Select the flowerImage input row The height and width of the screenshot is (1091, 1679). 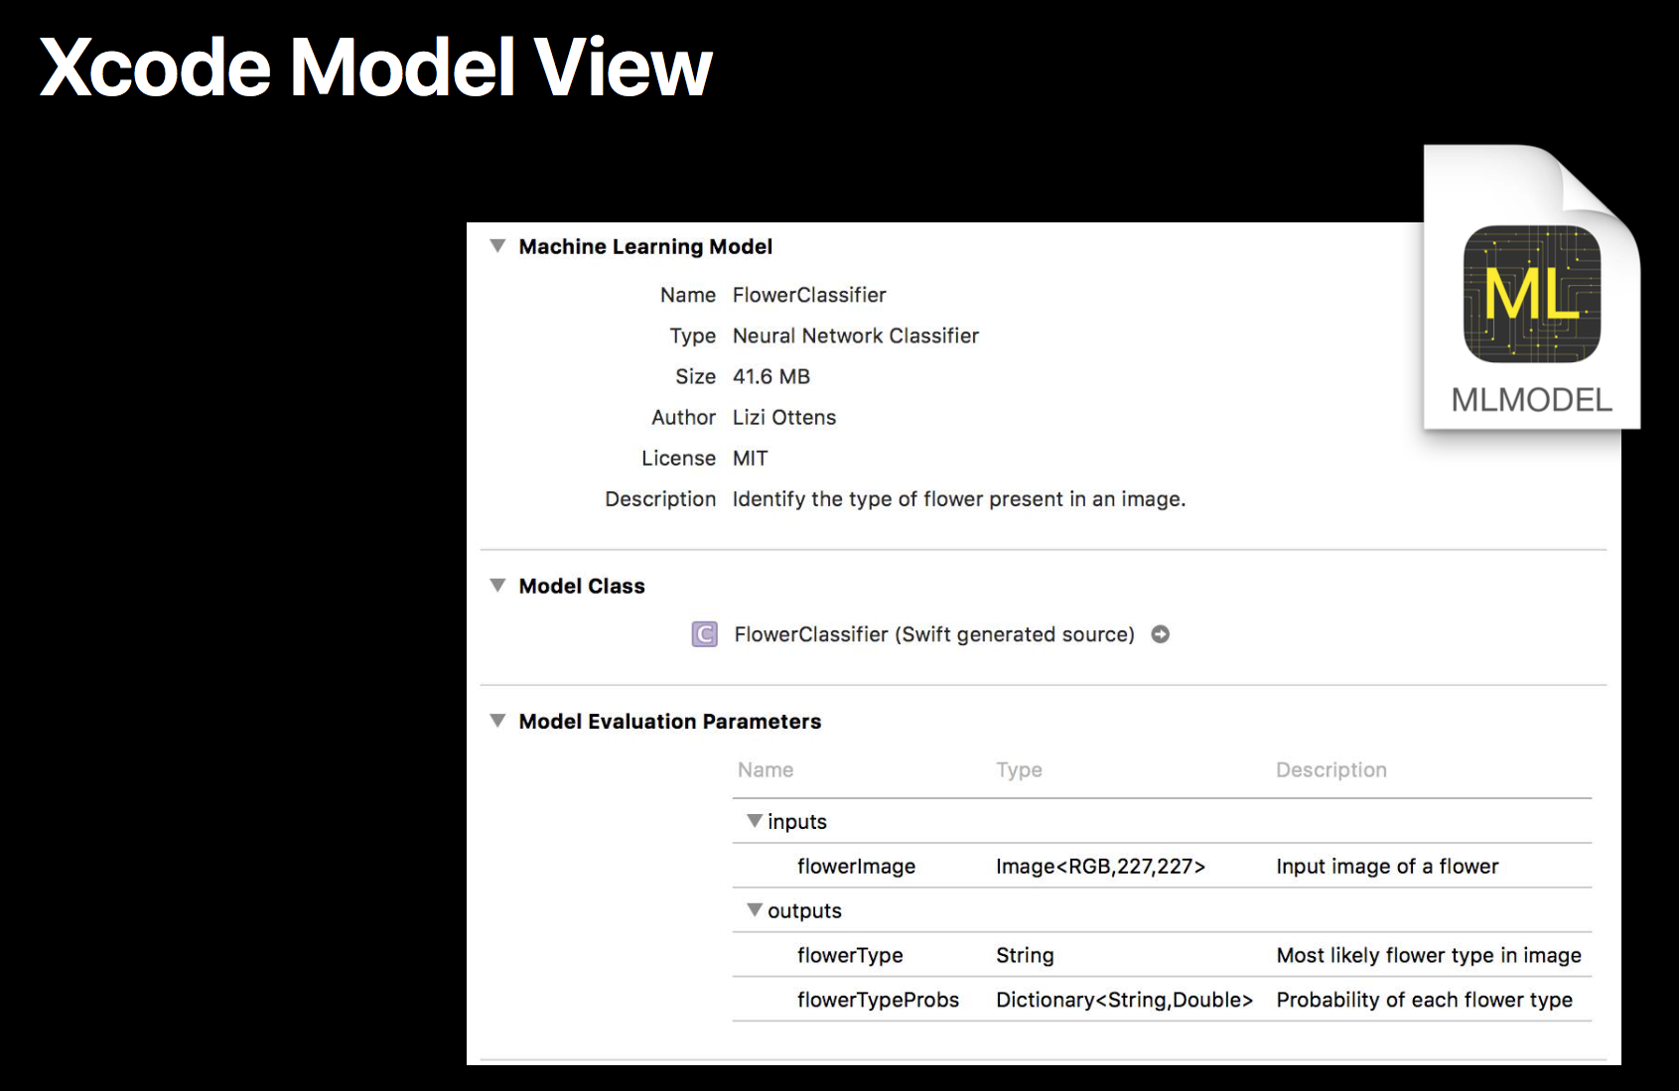click(856, 867)
